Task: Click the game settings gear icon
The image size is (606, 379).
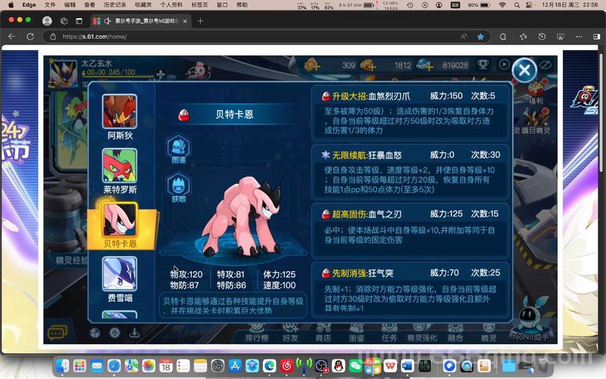Action: click(114, 333)
